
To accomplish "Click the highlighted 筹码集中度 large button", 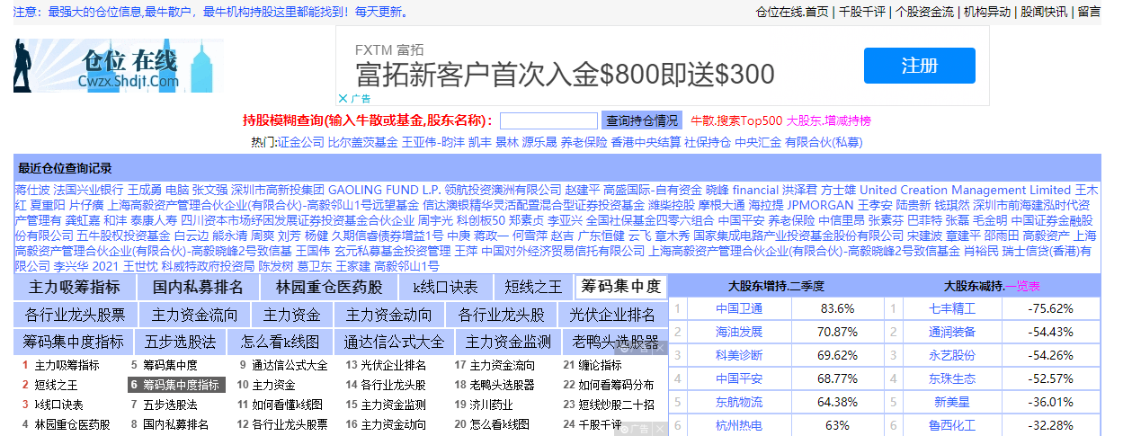I will point(620,288).
